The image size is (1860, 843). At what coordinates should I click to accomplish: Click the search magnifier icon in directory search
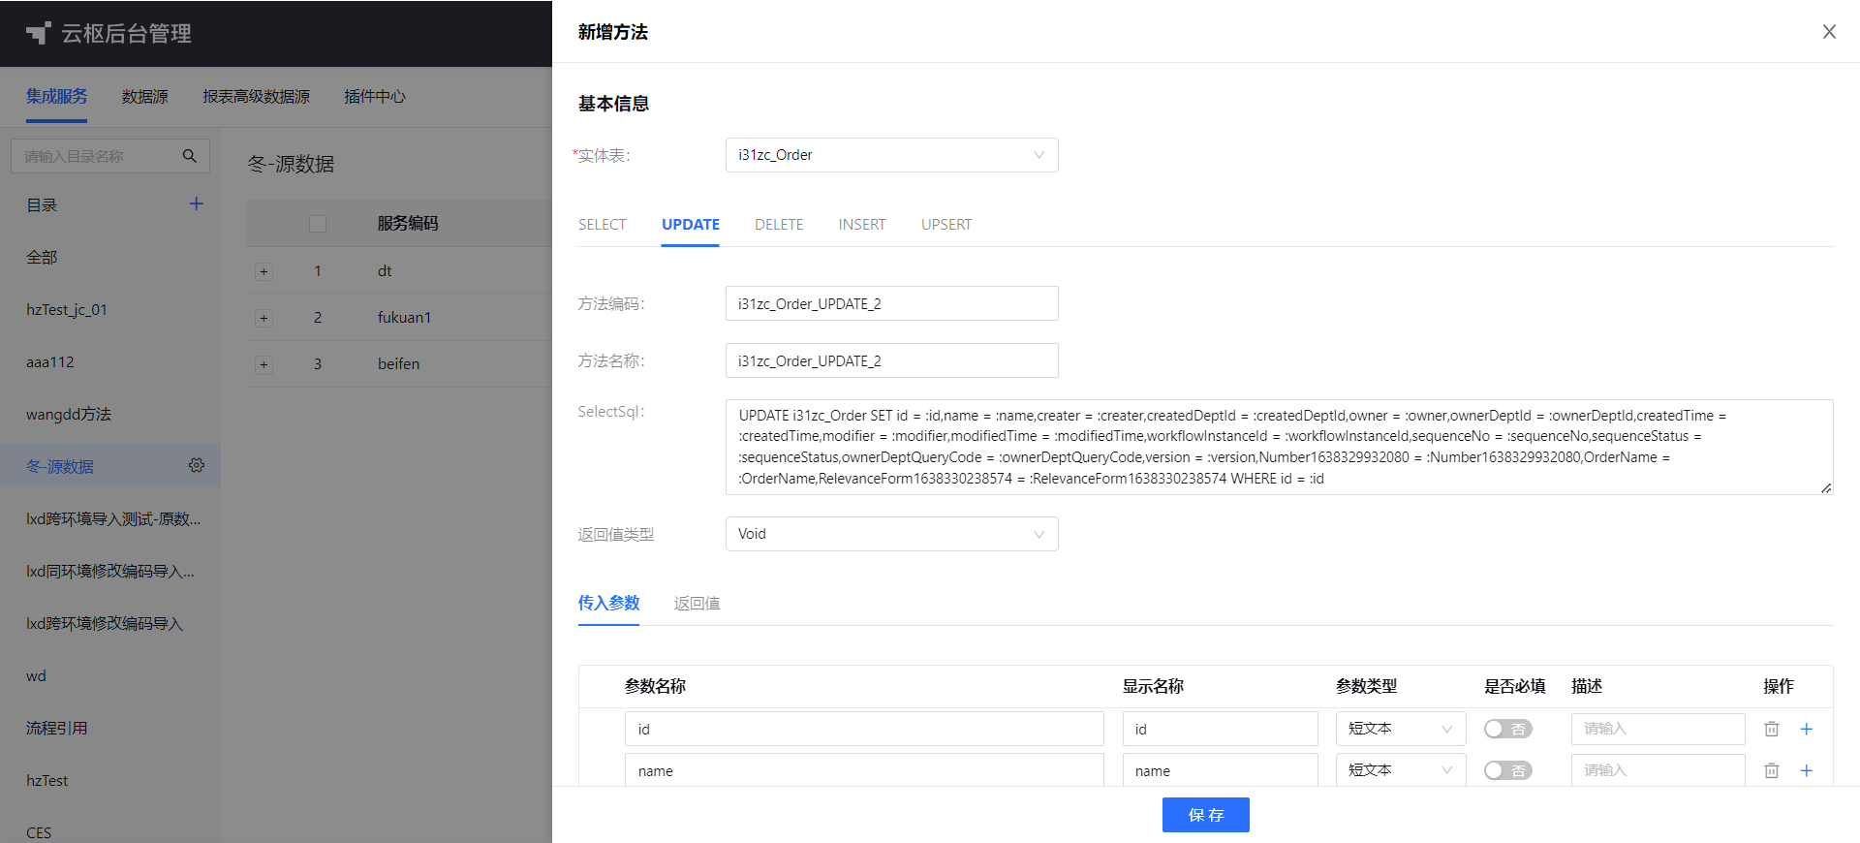[190, 156]
